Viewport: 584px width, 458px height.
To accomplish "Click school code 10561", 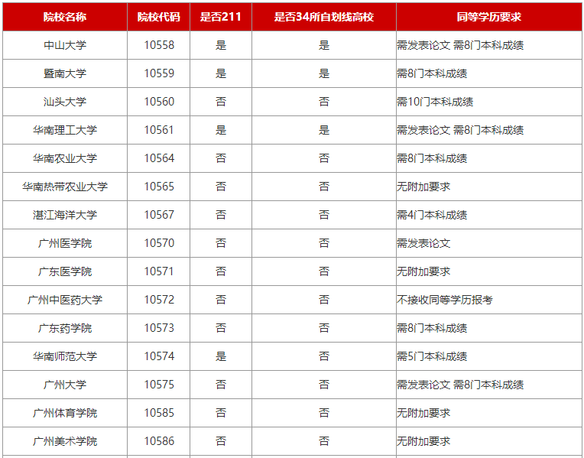I will pos(159,130).
